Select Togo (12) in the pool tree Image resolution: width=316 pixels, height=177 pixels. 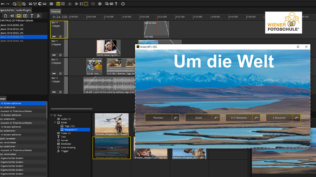click(x=69, y=126)
